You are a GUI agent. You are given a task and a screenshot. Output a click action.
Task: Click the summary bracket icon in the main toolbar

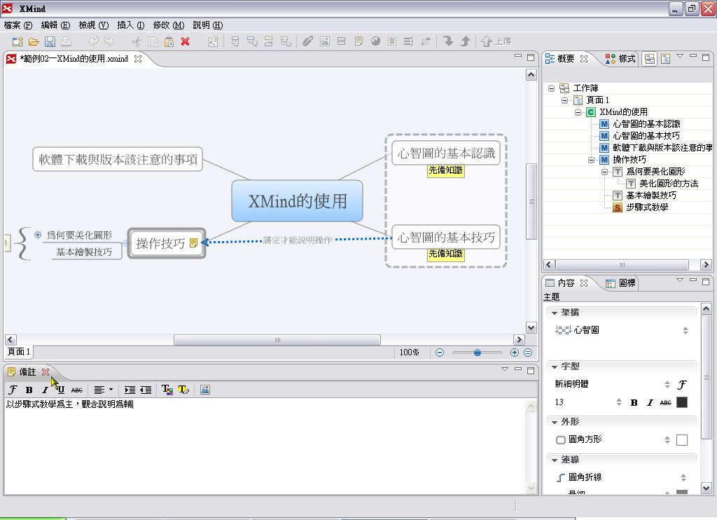point(408,41)
